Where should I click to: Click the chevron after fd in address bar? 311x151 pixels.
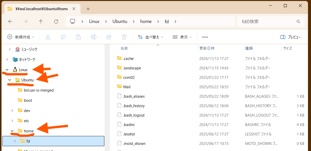point(175,22)
